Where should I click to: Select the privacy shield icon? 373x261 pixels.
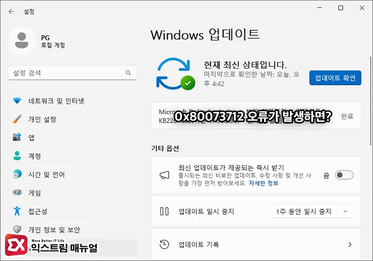(17, 229)
